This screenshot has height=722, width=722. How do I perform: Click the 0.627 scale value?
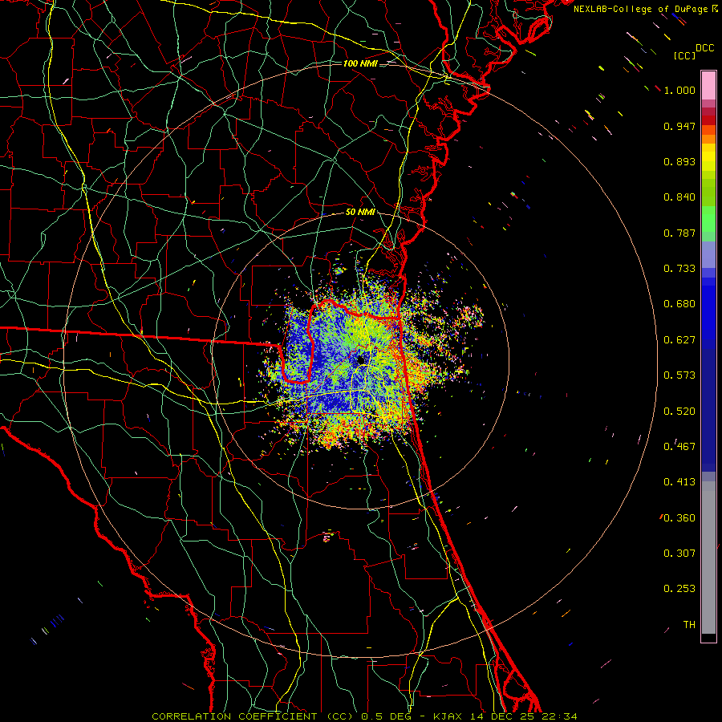[x=679, y=340]
